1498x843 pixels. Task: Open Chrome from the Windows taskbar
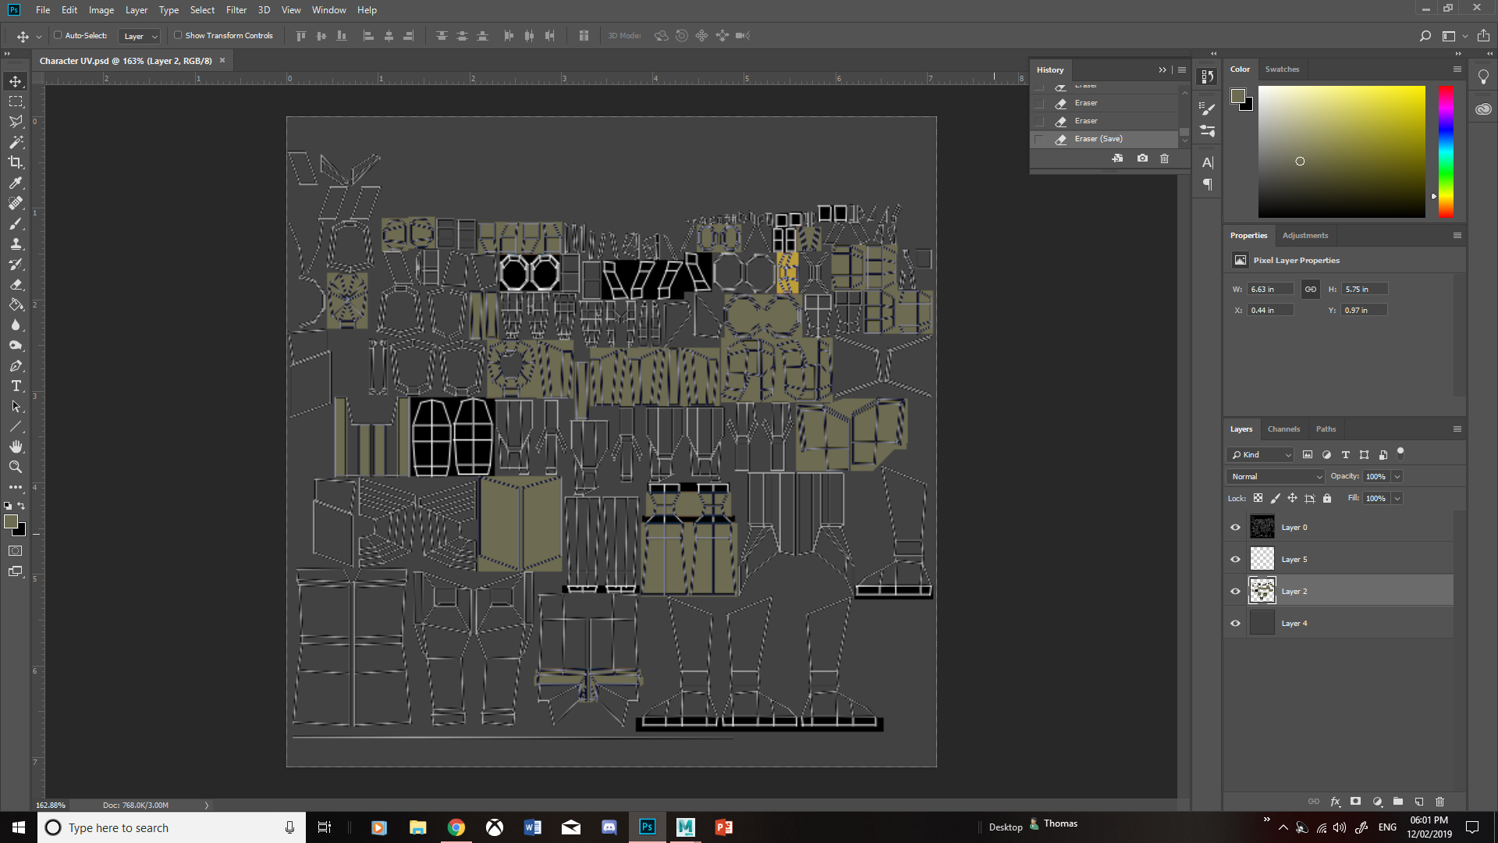pyautogui.click(x=456, y=827)
